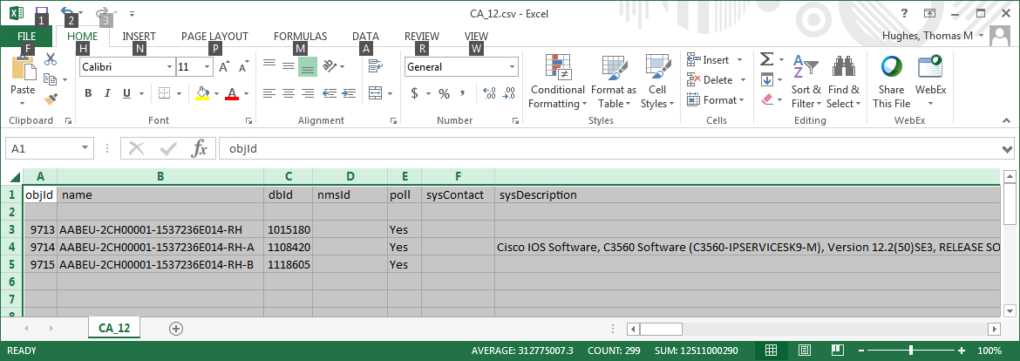Click Insert Function fx icon
The image size is (1020, 361).
tap(199, 149)
